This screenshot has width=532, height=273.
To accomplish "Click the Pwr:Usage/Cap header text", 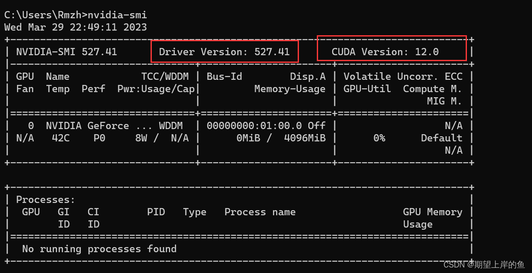I will [156, 89].
